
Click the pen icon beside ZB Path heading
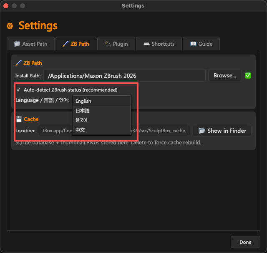(18, 63)
